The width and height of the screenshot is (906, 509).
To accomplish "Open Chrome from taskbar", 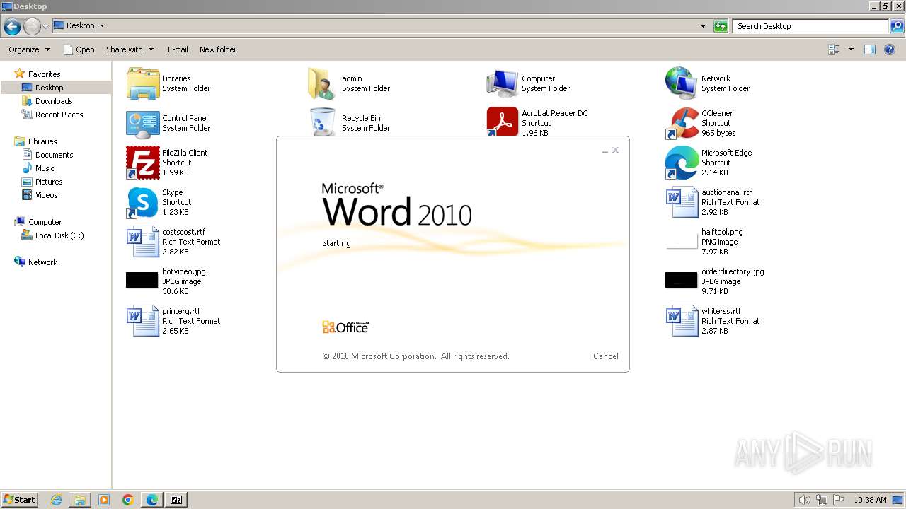I will (128, 500).
